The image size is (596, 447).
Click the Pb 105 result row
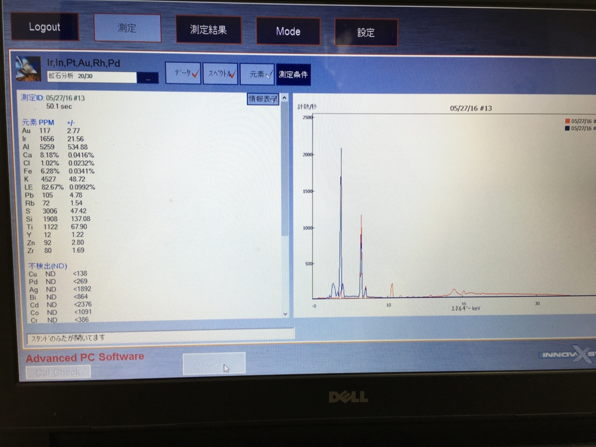(x=53, y=196)
